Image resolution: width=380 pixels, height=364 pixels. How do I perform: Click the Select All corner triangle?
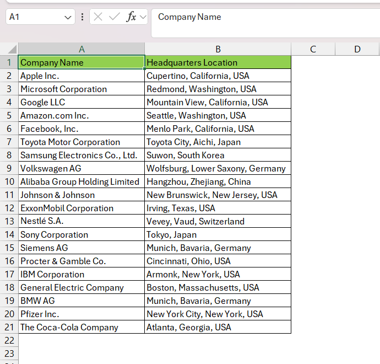click(12, 49)
